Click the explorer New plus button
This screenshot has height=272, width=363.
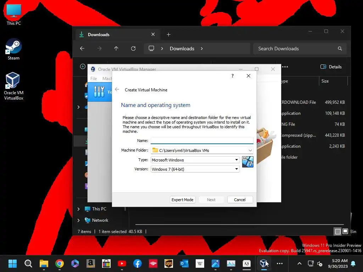click(83, 67)
